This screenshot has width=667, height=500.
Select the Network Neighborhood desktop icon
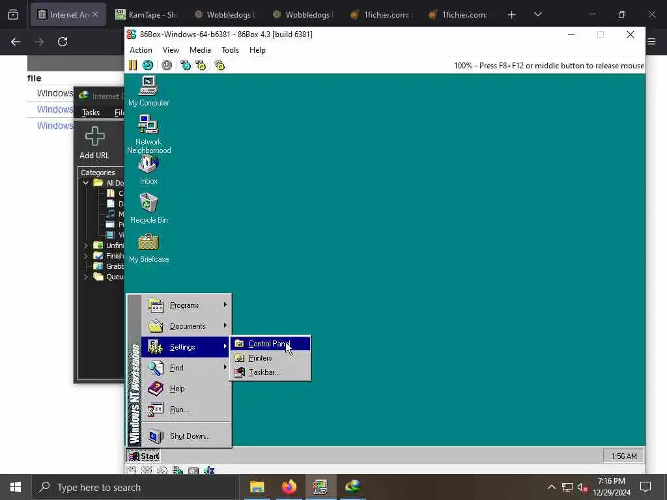point(149,134)
